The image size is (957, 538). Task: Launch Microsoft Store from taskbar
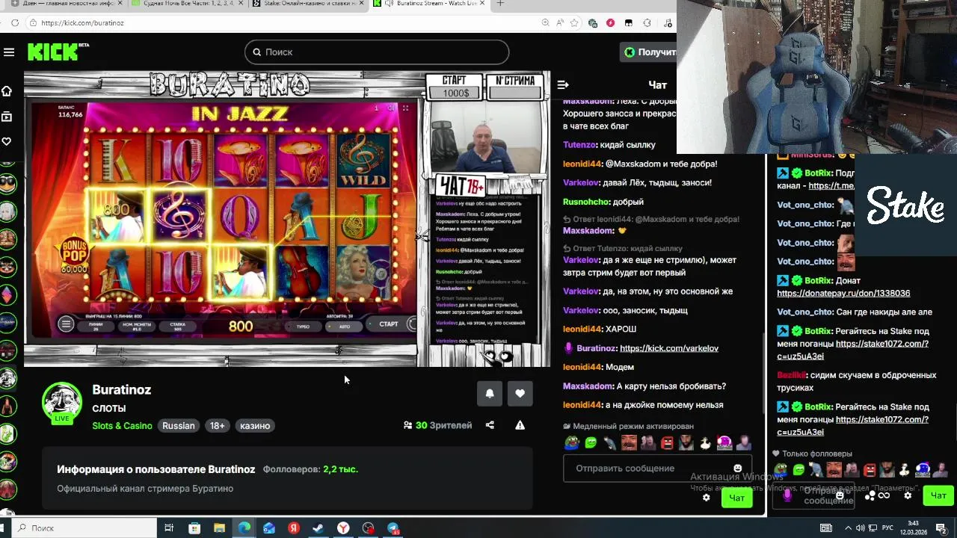[x=194, y=528]
